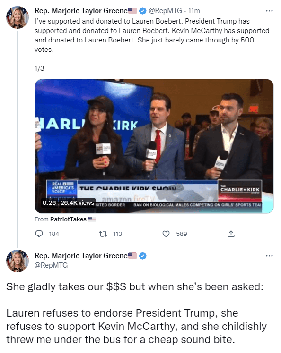
Task: Click the verified badge on the second tweet
Action: [142, 256]
